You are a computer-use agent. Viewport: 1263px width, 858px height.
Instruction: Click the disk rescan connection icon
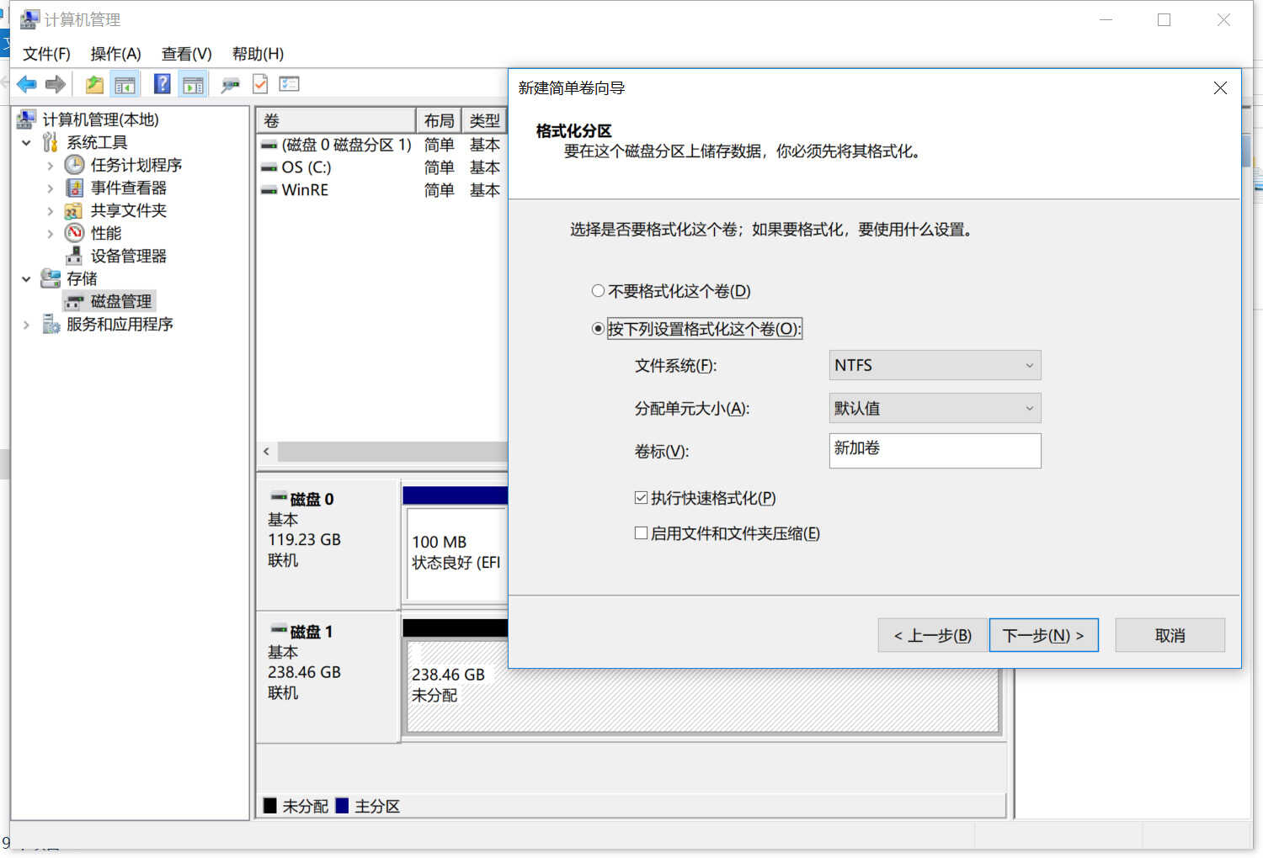click(x=230, y=84)
